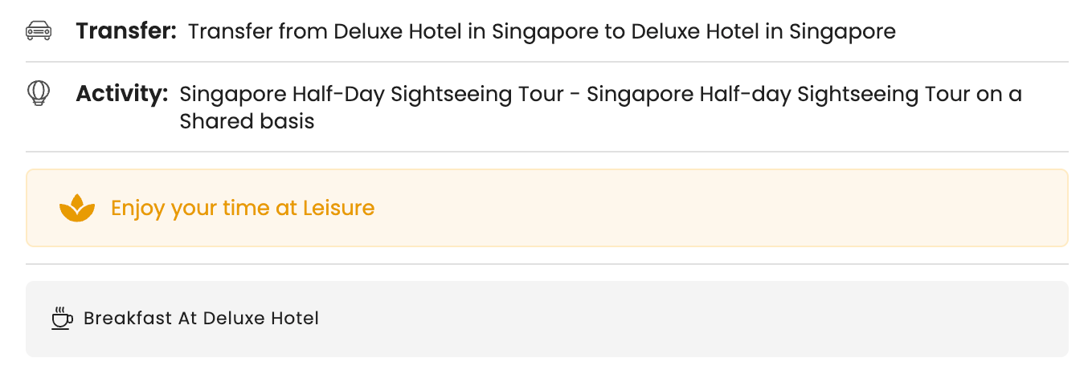Click the word "Breakfast" in the meal box

[128, 319]
